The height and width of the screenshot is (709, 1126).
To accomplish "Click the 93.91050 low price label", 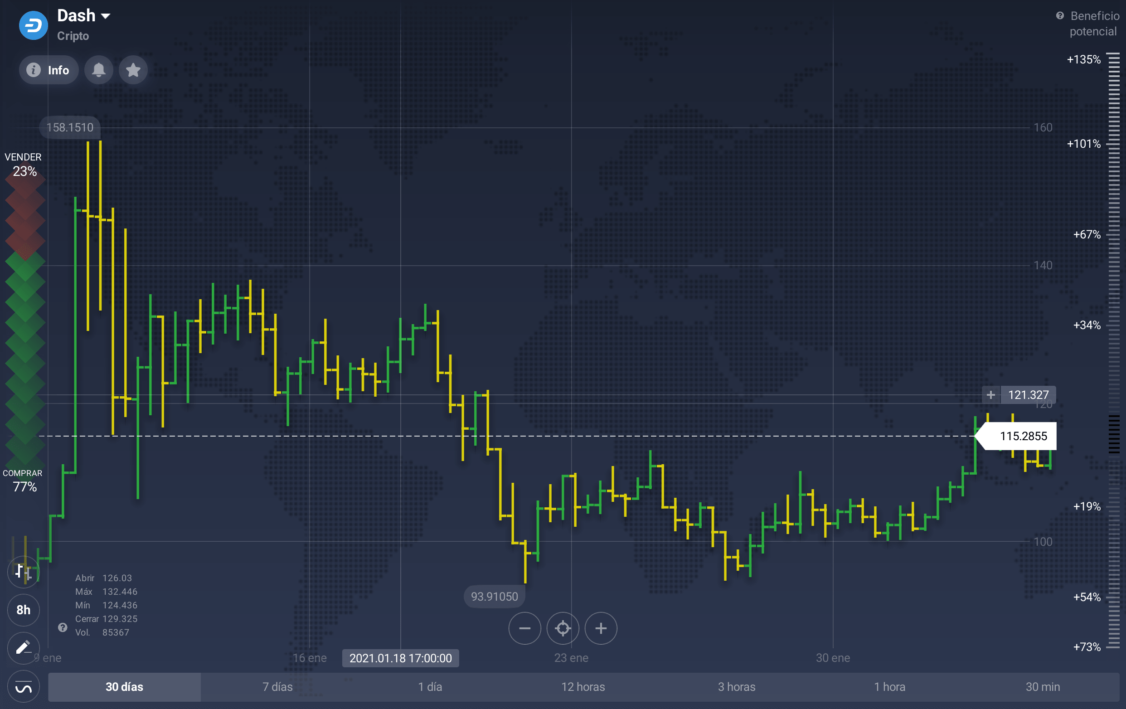I will pos(494,597).
